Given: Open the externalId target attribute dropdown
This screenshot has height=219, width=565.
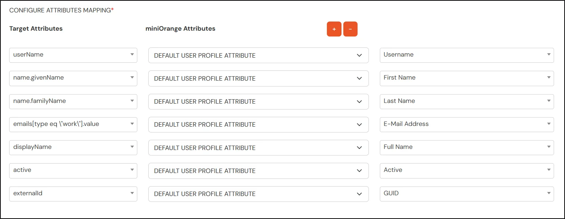Looking at the screenshot, I should [73, 194].
